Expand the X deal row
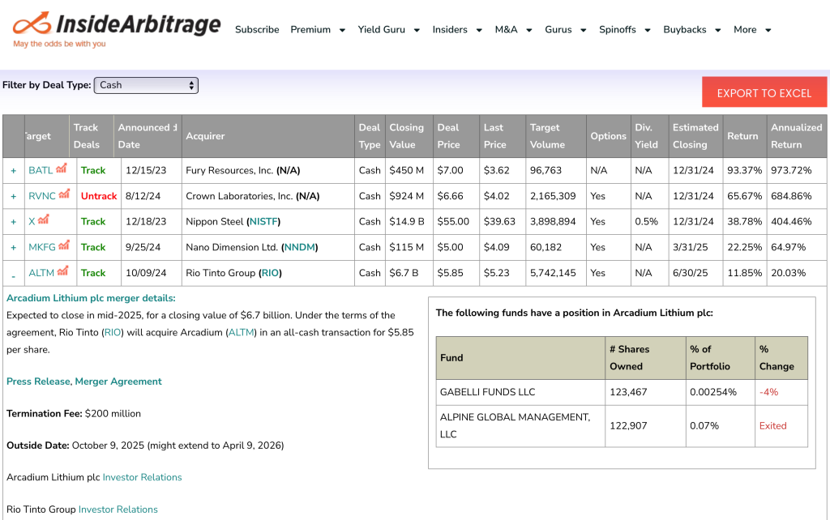The image size is (830, 520). coord(13,222)
